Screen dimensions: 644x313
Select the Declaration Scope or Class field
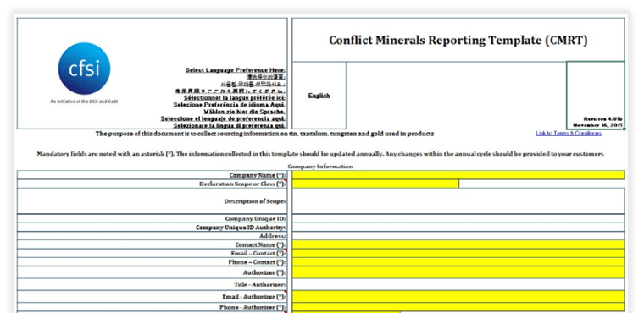[x=375, y=184]
